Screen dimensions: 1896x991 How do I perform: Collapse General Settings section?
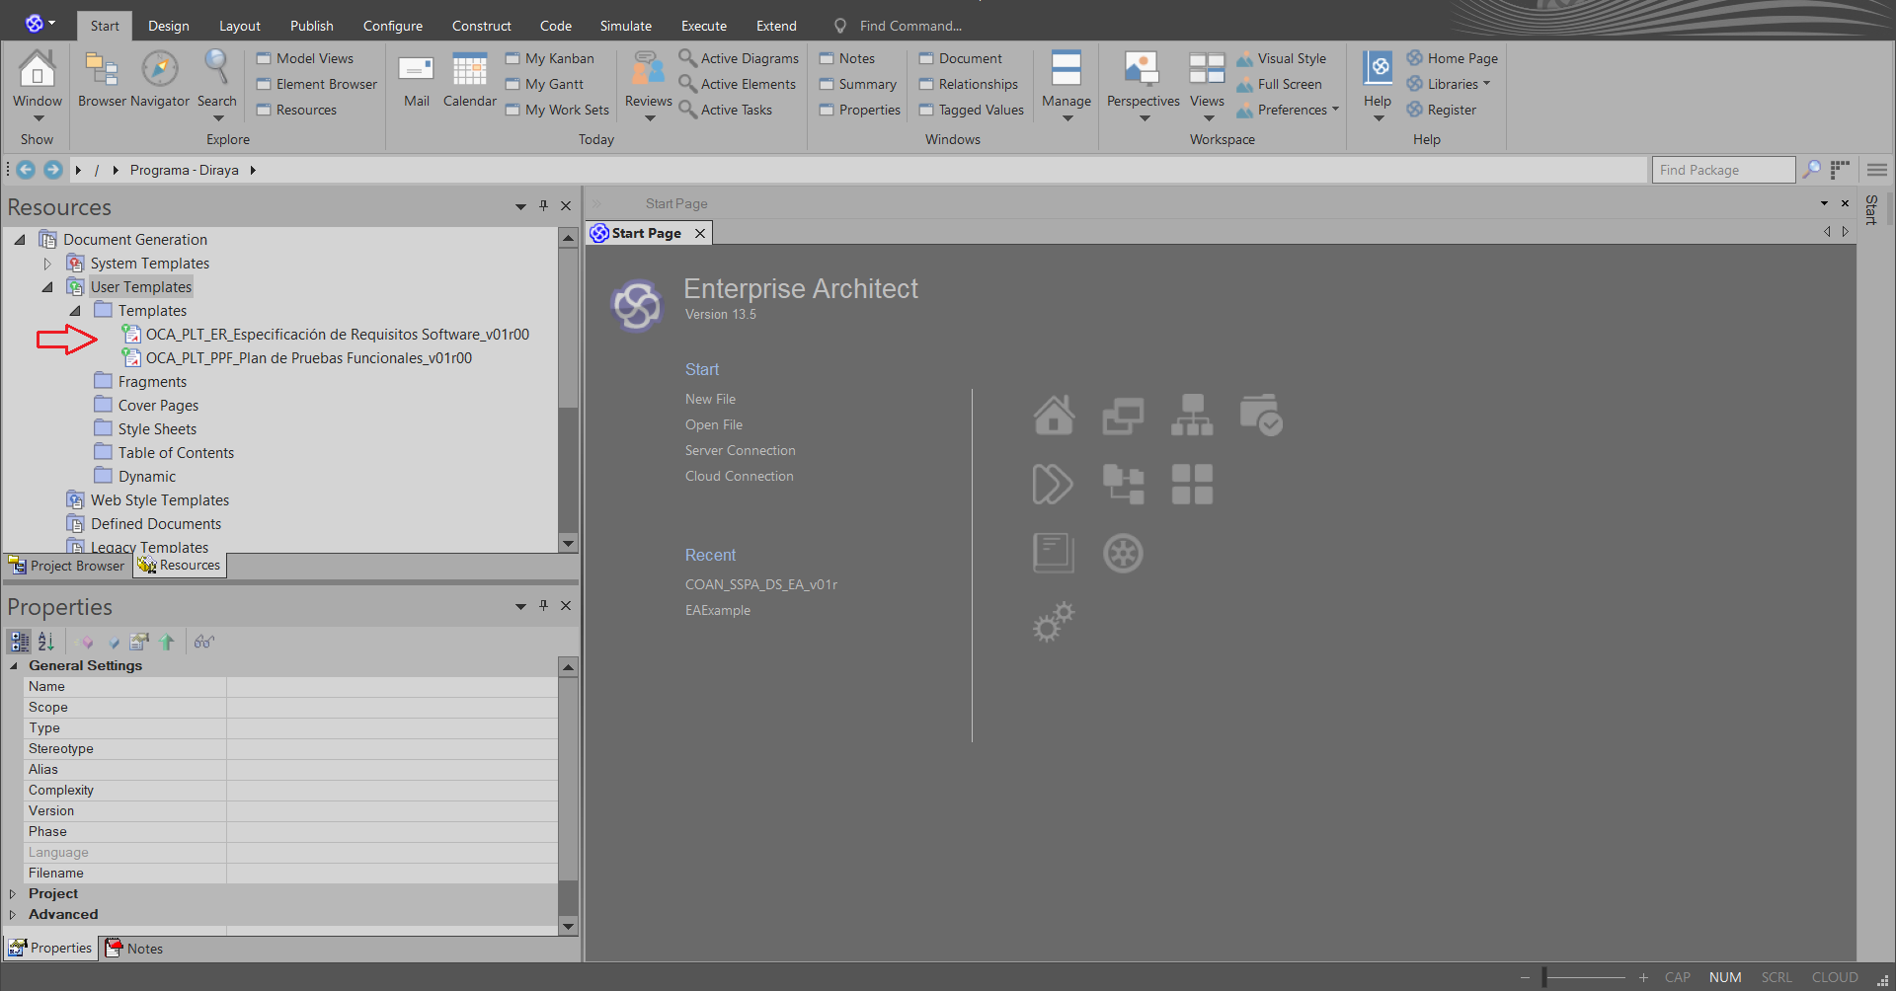(x=14, y=665)
